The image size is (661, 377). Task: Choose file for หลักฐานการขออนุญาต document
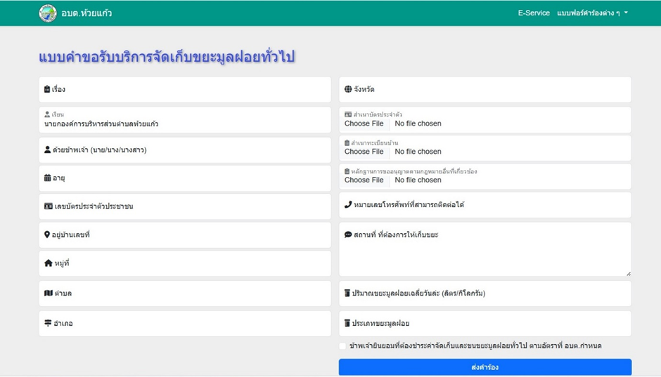(x=364, y=180)
